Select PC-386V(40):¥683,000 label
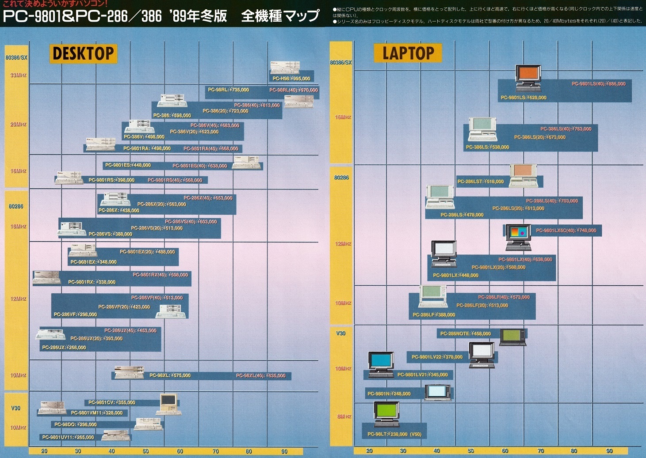The height and width of the screenshot is (458, 646). (x=215, y=125)
